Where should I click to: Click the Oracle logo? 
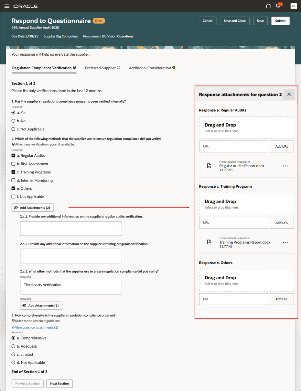[x=26, y=6]
